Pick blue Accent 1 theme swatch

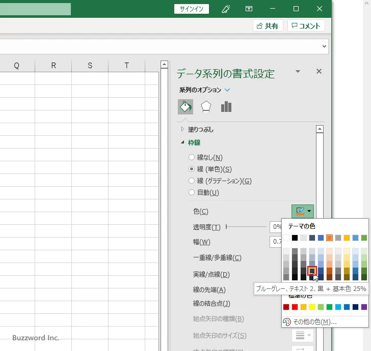[x=321, y=238]
